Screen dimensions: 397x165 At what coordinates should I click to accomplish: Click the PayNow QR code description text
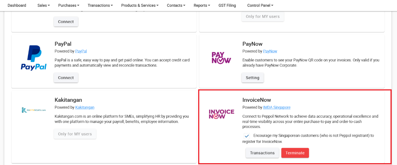[x=311, y=63]
